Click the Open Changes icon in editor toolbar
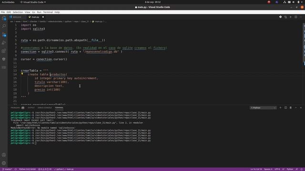 coord(285,17)
